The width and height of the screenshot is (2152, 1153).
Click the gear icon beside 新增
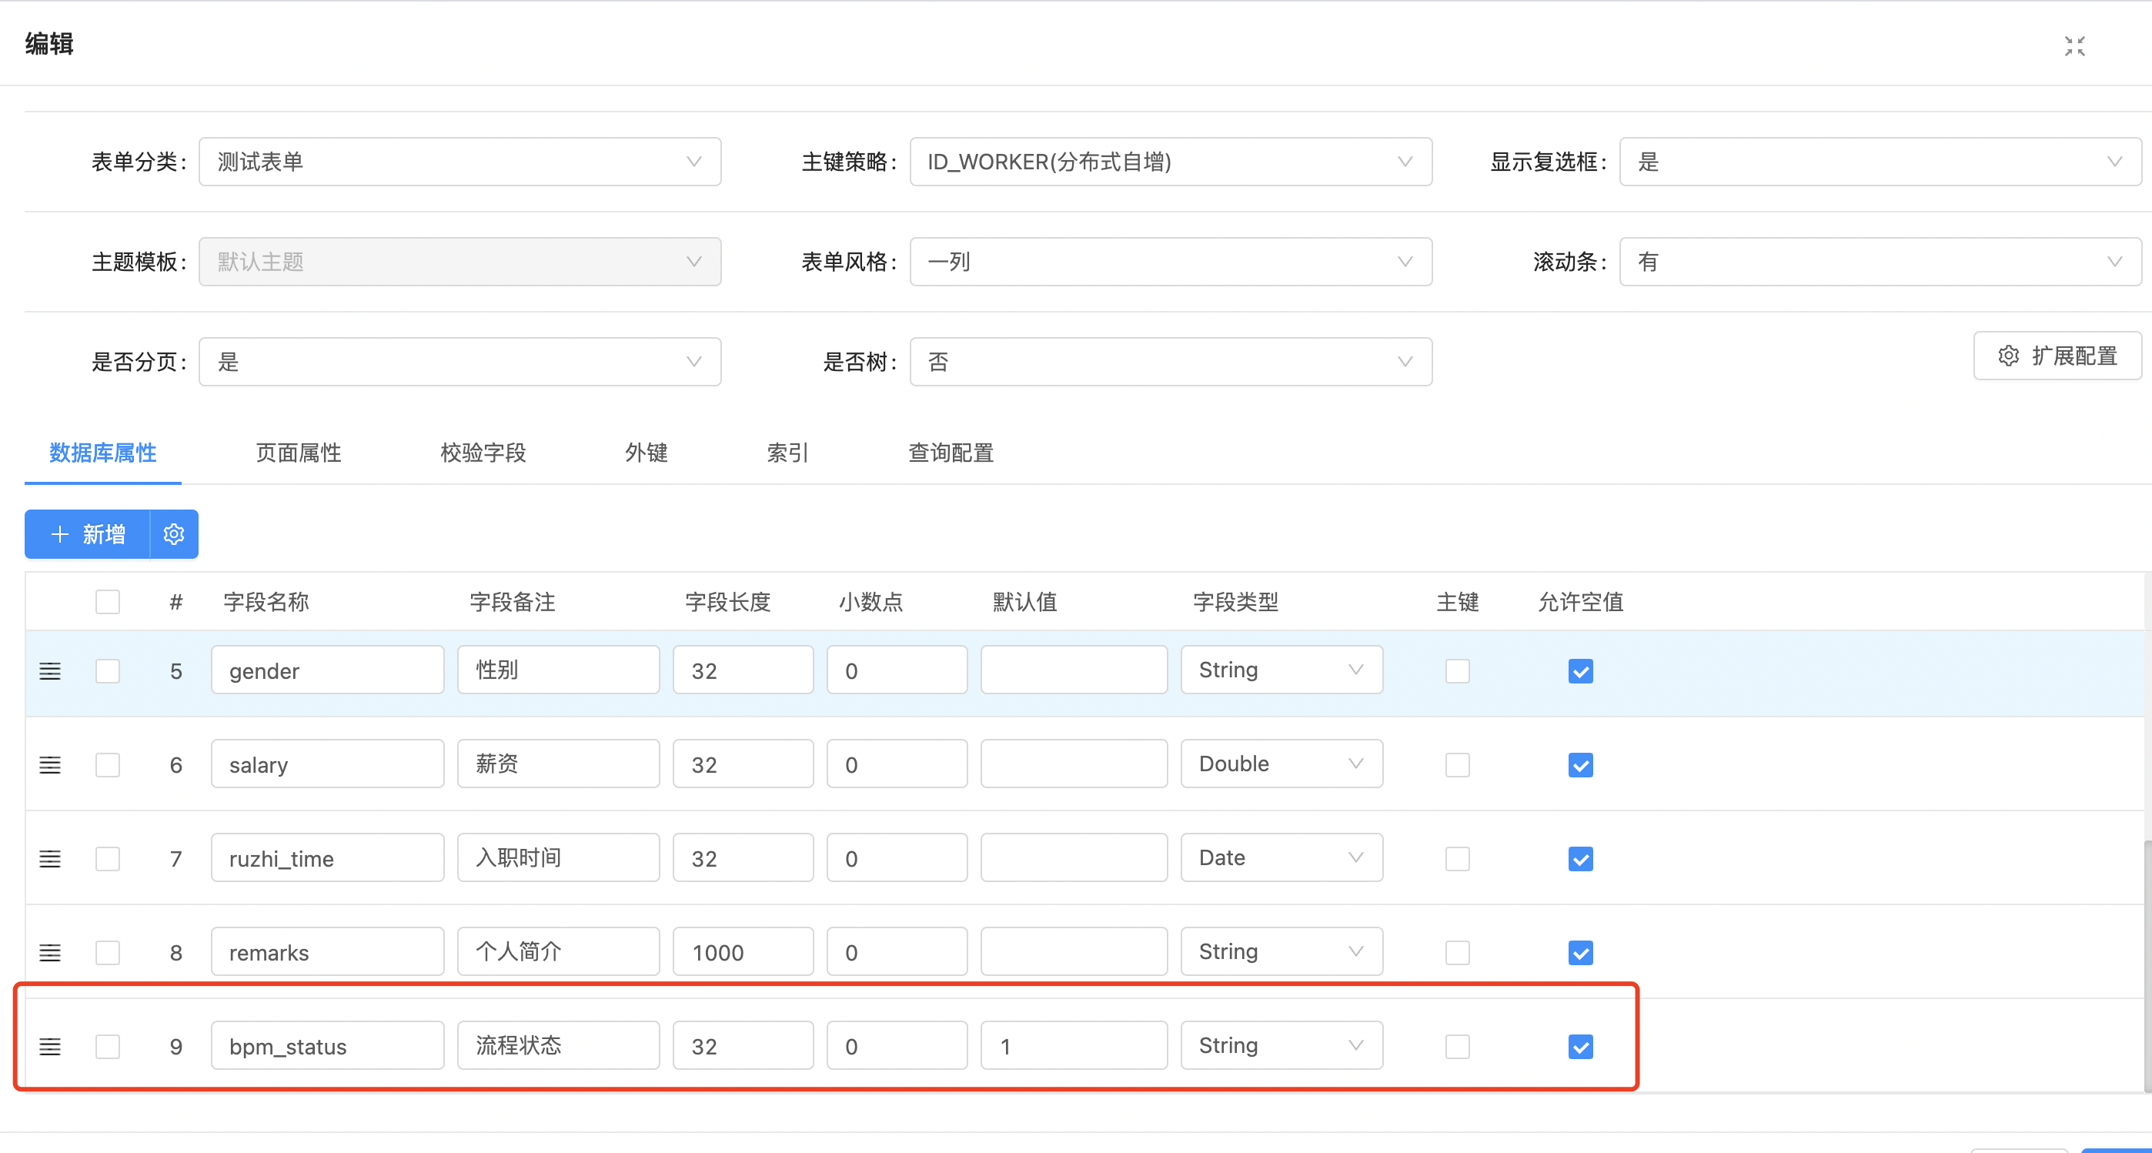[x=174, y=534]
